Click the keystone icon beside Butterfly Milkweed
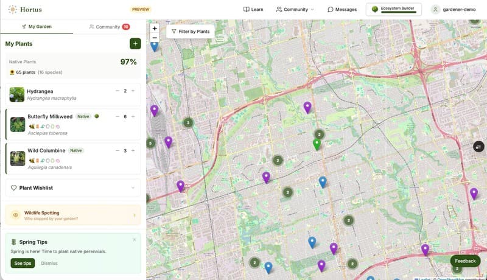 97,116
